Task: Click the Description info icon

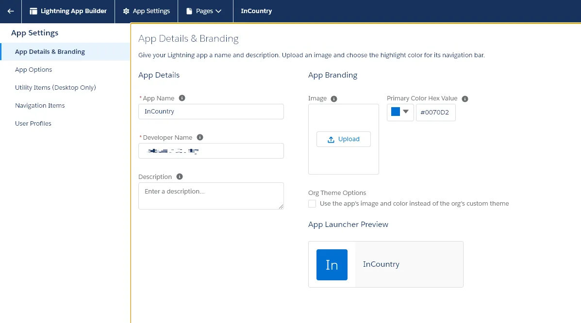Action: click(180, 177)
